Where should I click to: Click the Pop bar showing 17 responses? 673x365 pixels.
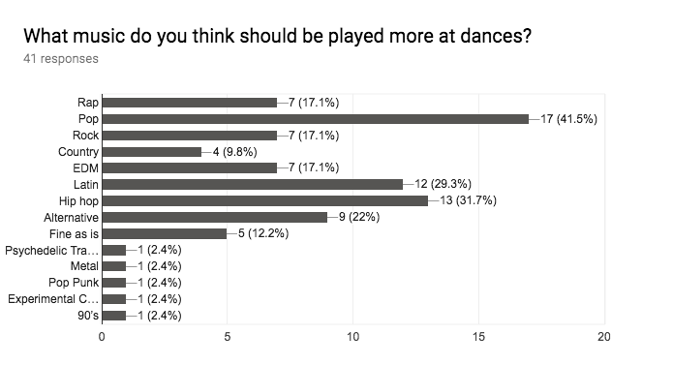tap(316, 119)
